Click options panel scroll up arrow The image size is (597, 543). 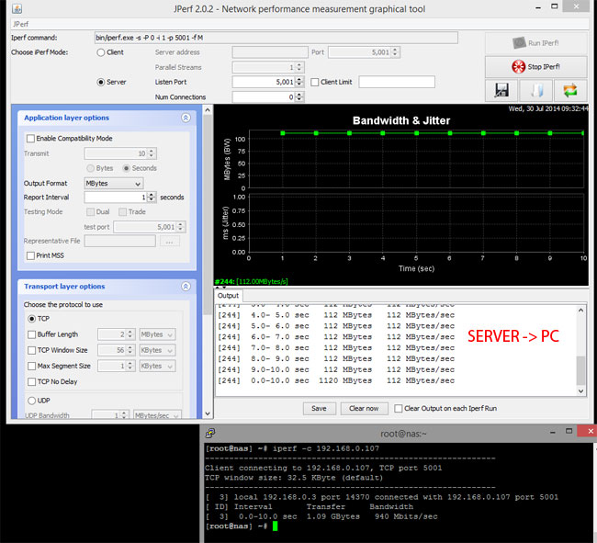click(x=208, y=110)
